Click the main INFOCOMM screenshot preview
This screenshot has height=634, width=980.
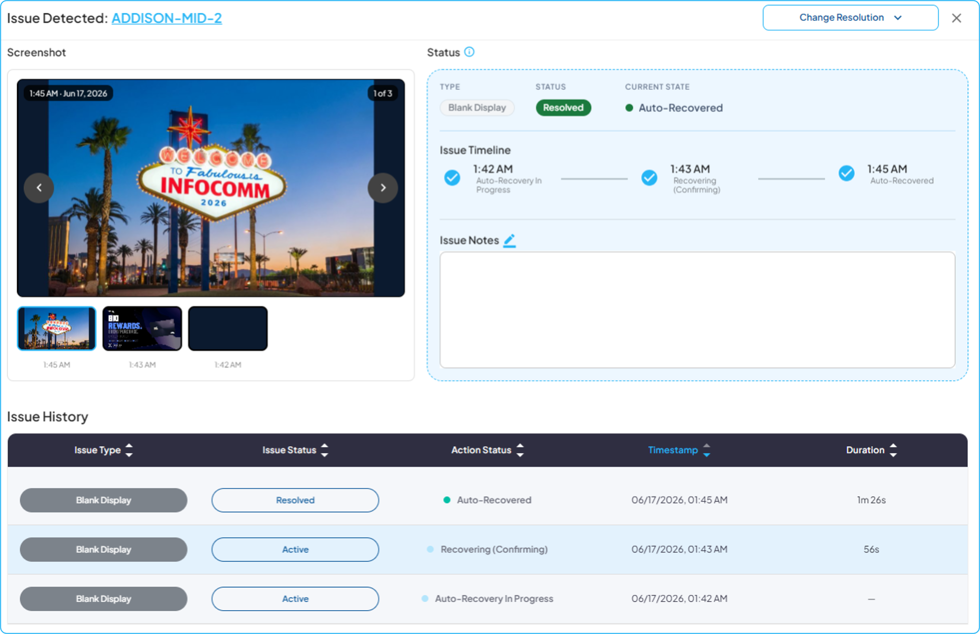(211, 188)
